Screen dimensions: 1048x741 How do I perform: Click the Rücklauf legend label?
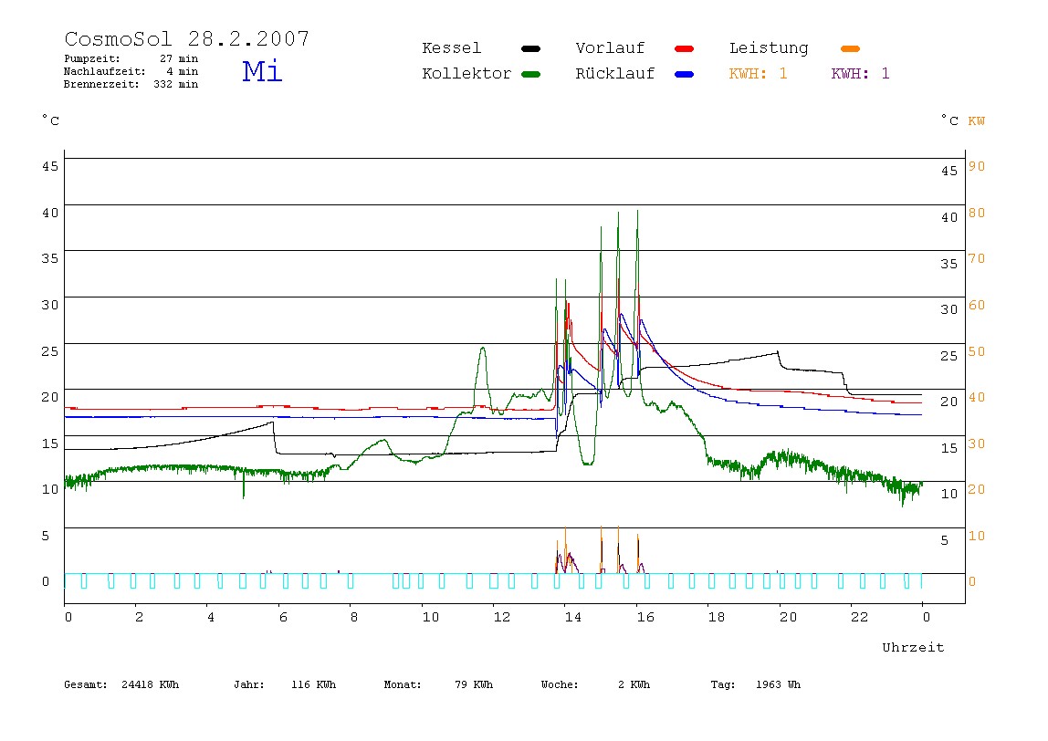click(615, 74)
